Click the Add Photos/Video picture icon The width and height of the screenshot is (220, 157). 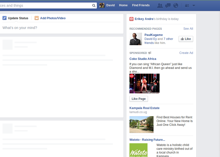click(37, 18)
